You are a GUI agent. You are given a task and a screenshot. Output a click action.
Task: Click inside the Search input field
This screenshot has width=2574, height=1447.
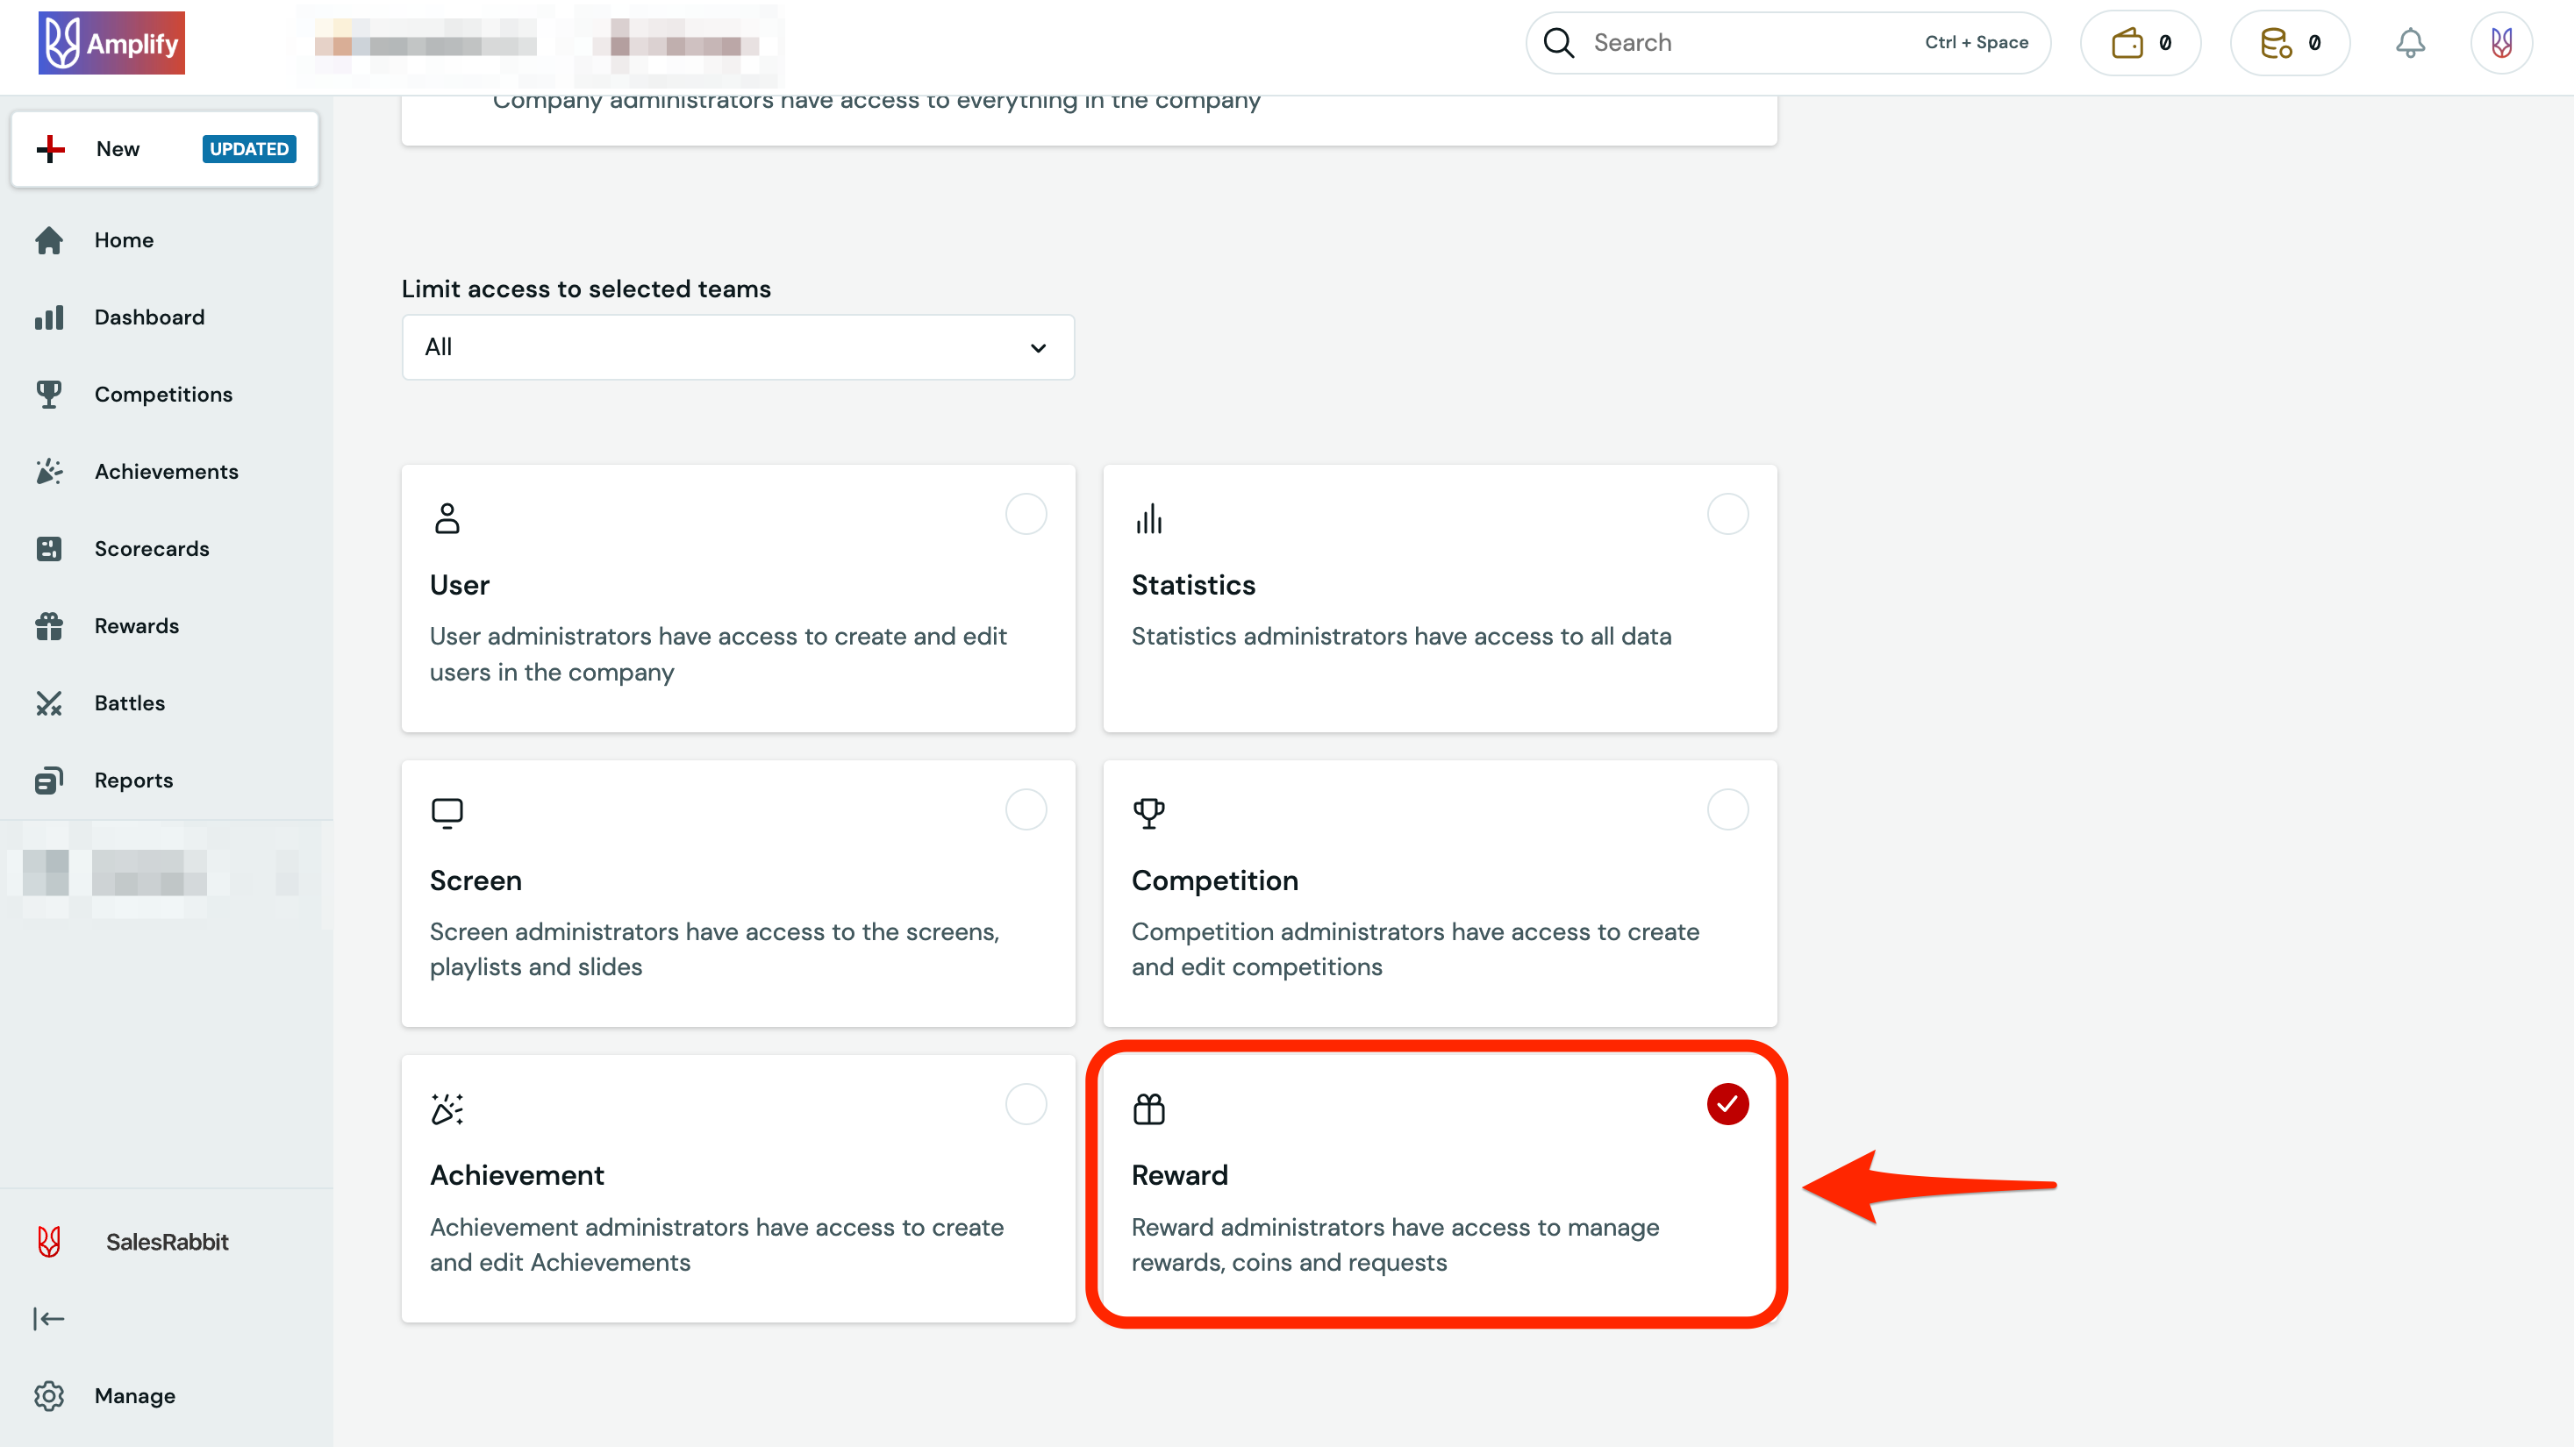click(x=1698, y=42)
